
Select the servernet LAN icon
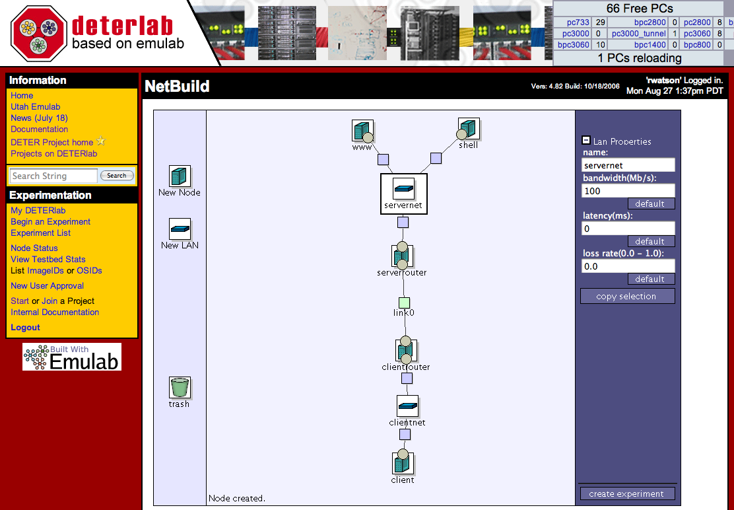click(x=403, y=189)
